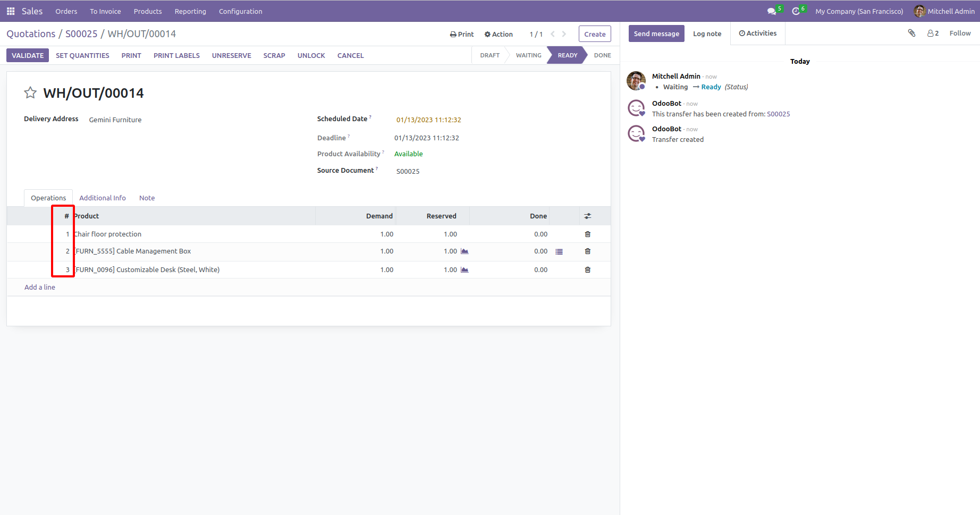Open the Reporting menu
Viewport: 980px width, 515px height.
(x=190, y=11)
